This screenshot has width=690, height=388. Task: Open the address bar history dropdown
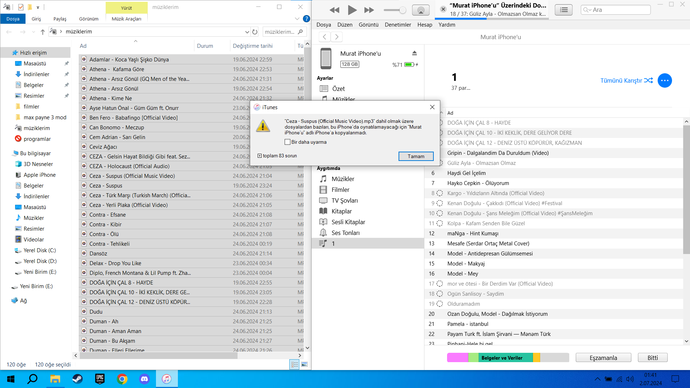247,32
